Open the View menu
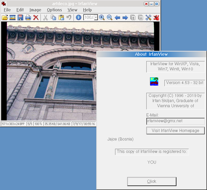 [x=72, y=10]
